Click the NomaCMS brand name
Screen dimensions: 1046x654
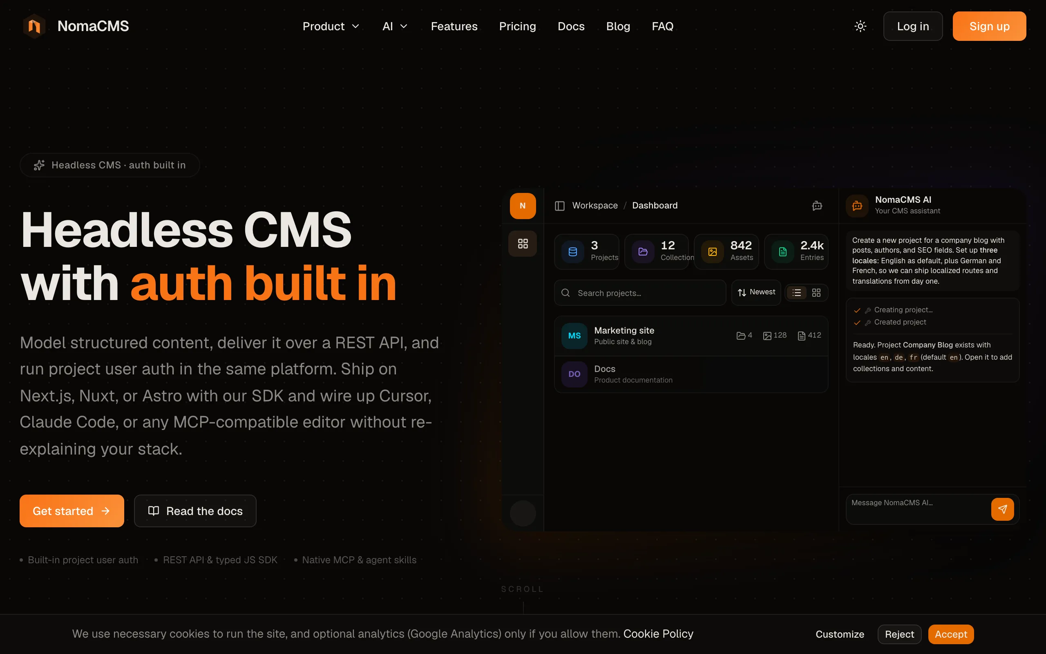tap(93, 26)
